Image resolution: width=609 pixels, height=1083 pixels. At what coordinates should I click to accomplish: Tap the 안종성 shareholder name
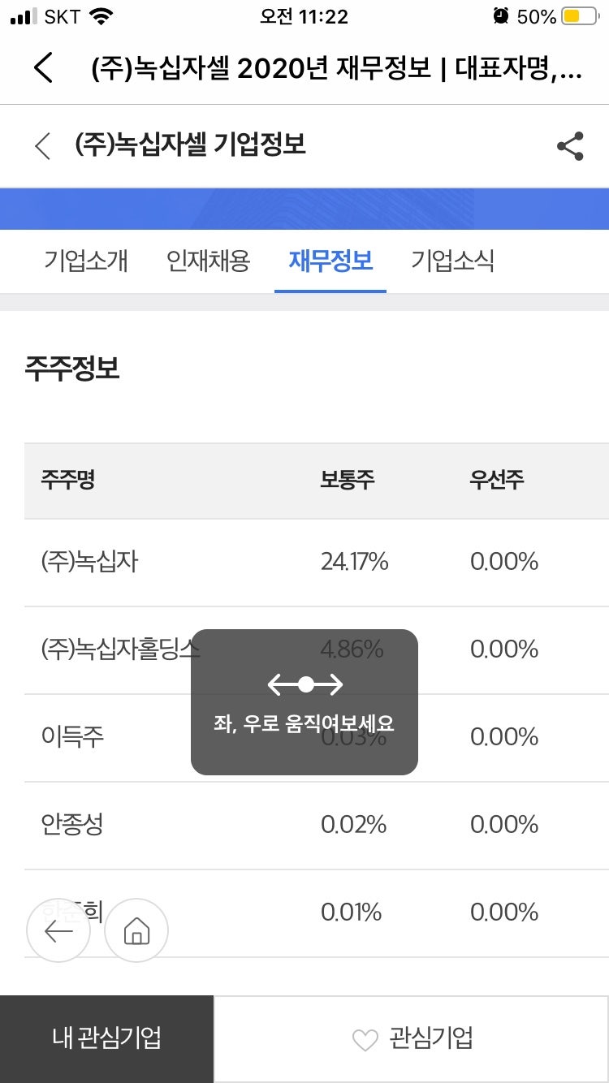coord(72,825)
